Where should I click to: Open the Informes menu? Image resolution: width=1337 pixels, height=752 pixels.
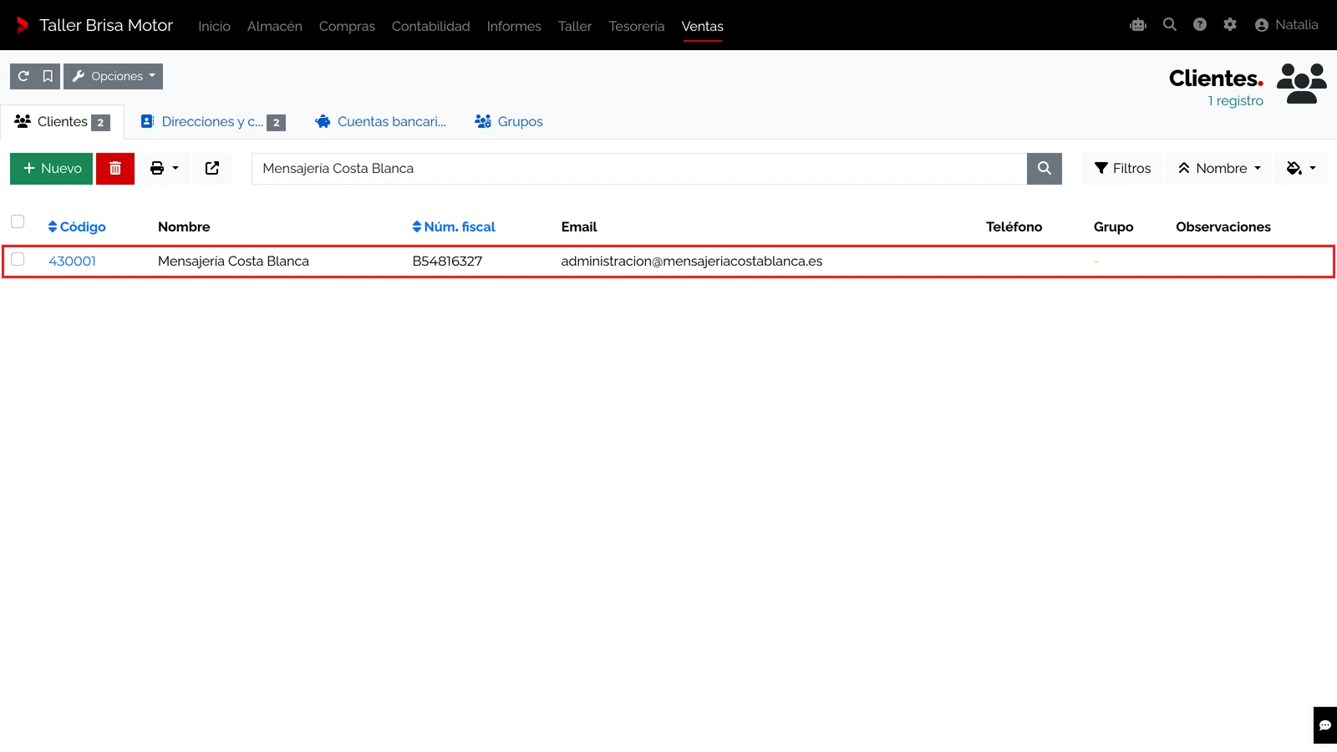coord(514,26)
